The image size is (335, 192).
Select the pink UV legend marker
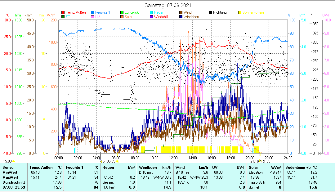pyautogui.click(x=92, y=17)
